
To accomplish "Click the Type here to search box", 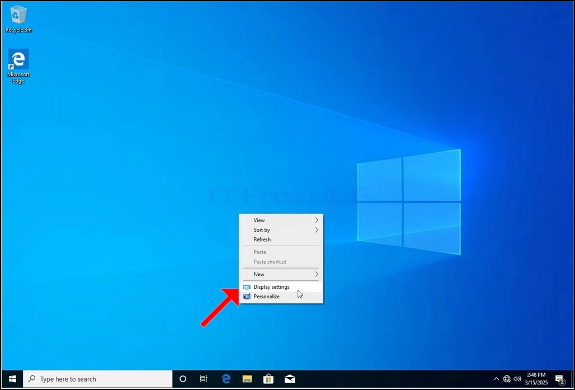I will pos(97,379).
